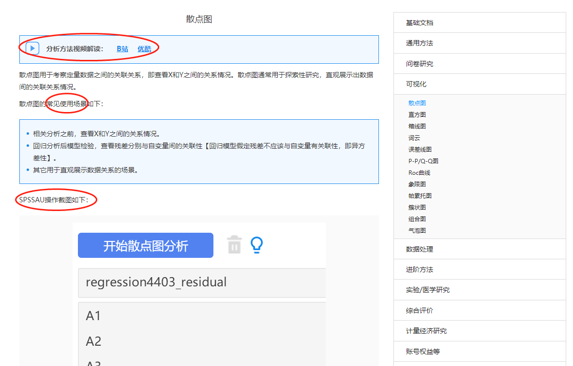Play the analysis method video
Viewport: 573px width, 366px height.
click(x=32, y=48)
